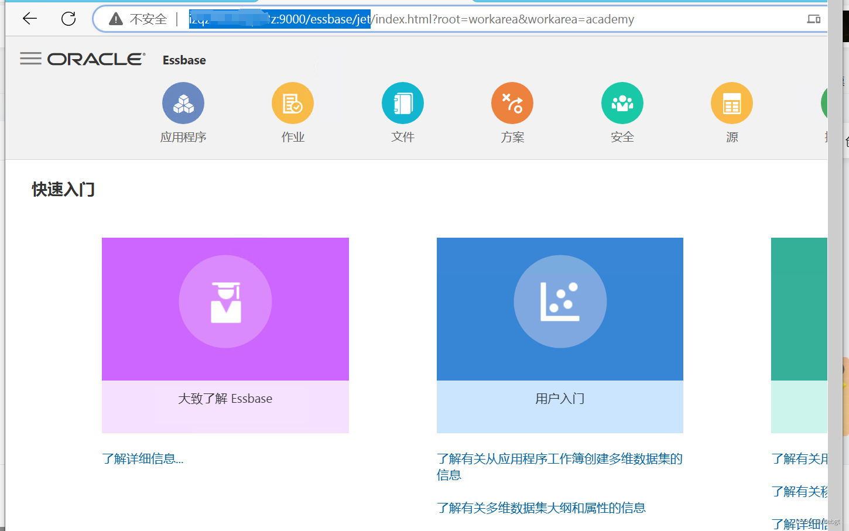Open the device toolbar icon beside the address bar
The image size is (849, 531).
[813, 19]
